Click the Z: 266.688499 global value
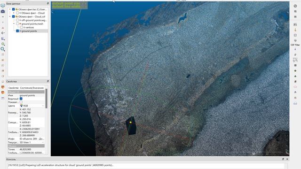Image resolution: width=301 pixels, height=169 pixels. pos(27,135)
